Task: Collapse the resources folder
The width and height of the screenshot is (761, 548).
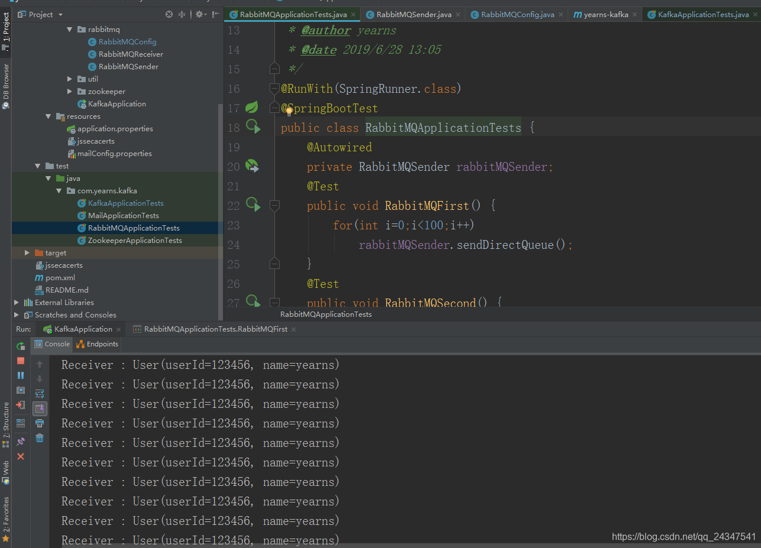Action: coord(48,116)
